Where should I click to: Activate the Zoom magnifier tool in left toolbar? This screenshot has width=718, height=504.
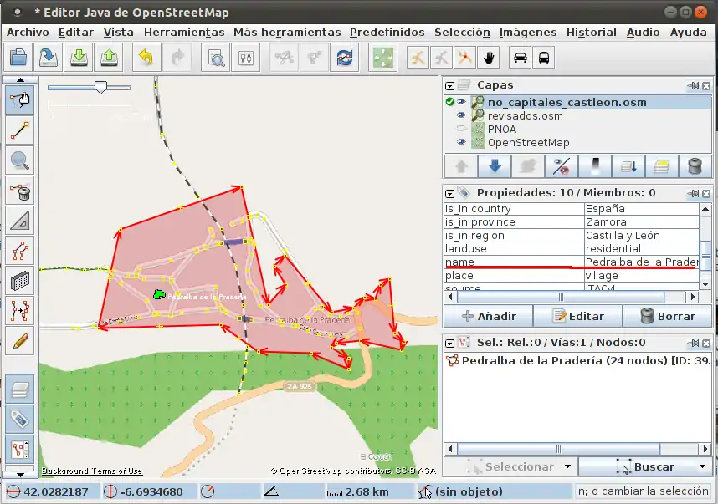19,160
